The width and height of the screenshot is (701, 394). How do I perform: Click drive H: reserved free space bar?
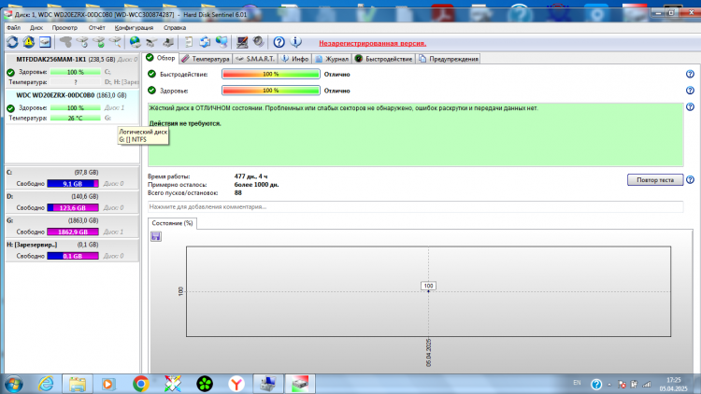tap(73, 256)
